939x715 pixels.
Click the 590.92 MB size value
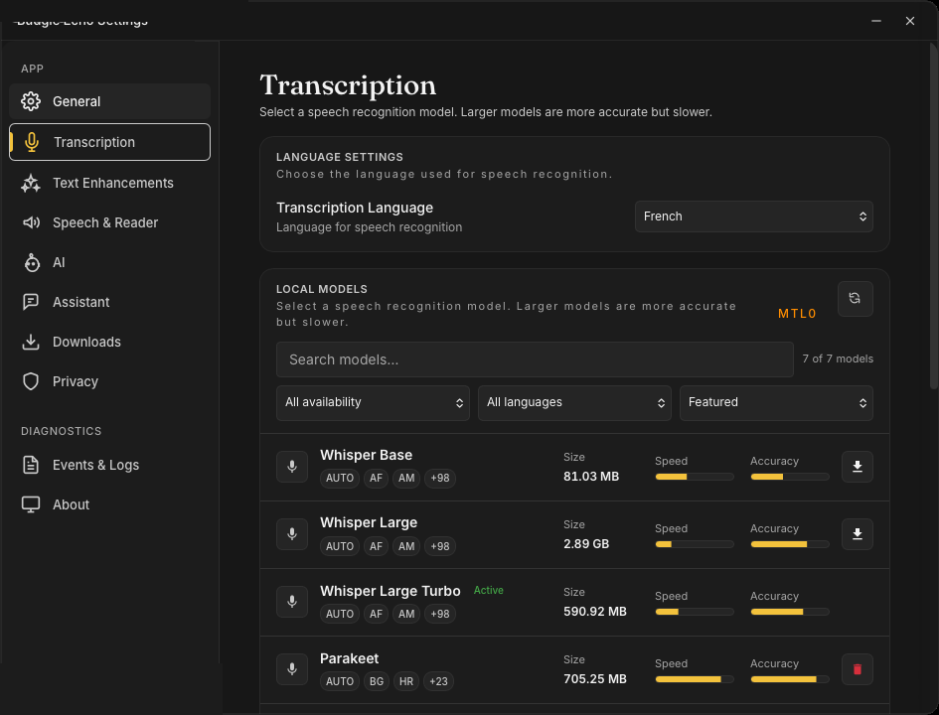595,612
